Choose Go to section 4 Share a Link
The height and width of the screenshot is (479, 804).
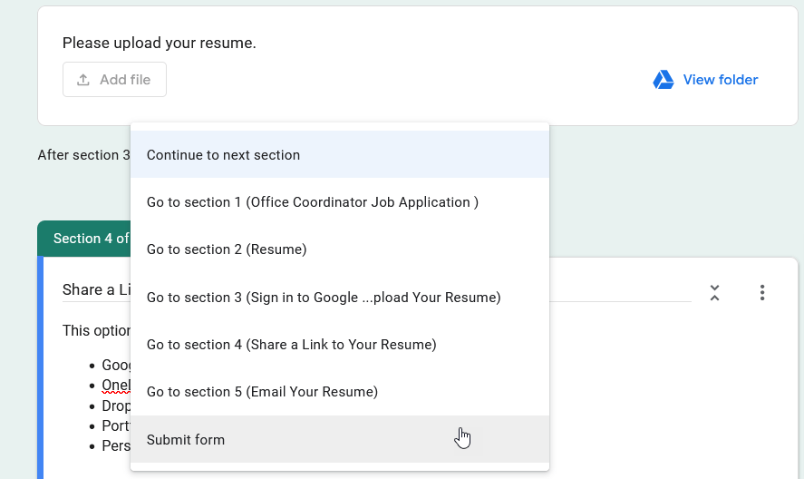pos(339,344)
